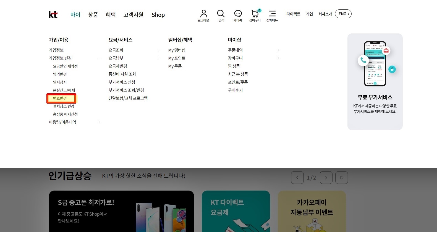
Task: Open the 케이톡 chat icon
Action: [238, 16]
